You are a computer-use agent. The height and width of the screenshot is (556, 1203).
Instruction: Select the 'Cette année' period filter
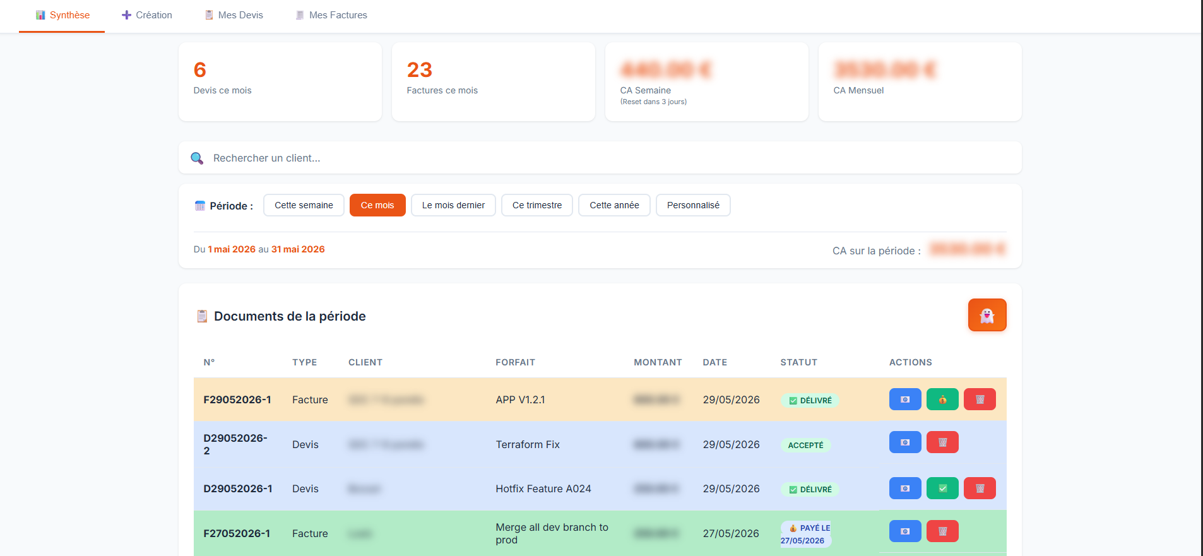pyautogui.click(x=614, y=205)
